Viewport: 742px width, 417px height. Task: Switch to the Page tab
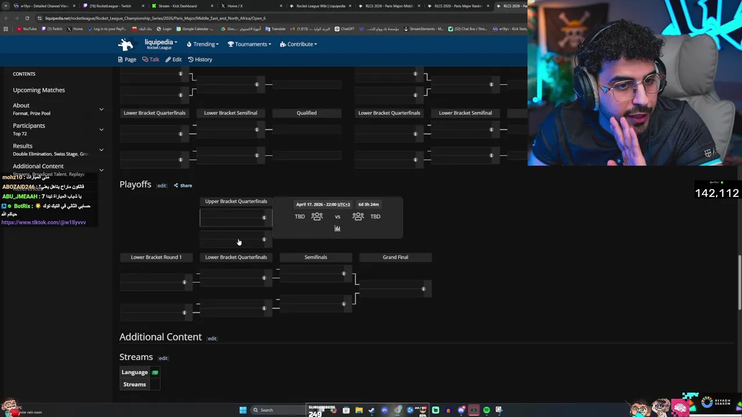click(127, 59)
